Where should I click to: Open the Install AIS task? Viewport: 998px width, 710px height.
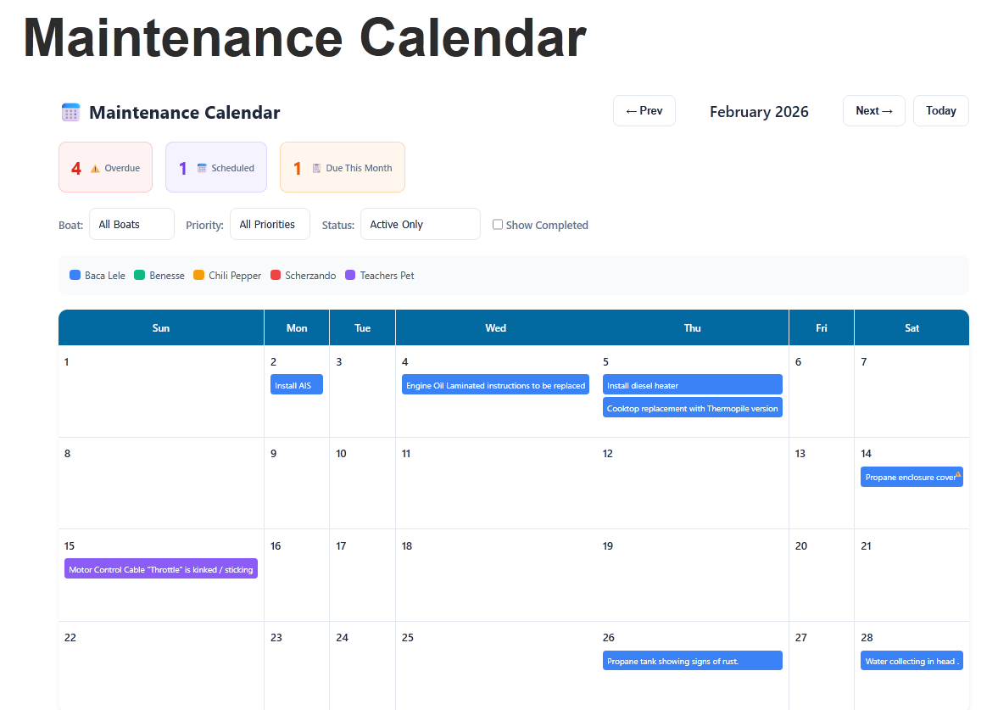click(x=297, y=385)
